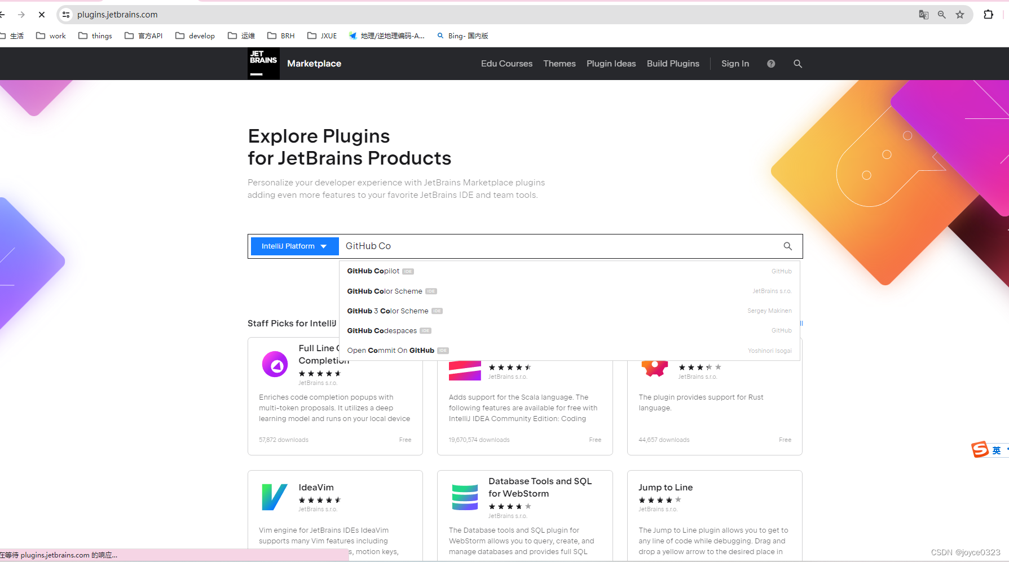Open the things bookmarks folder

[x=95, y=36]
